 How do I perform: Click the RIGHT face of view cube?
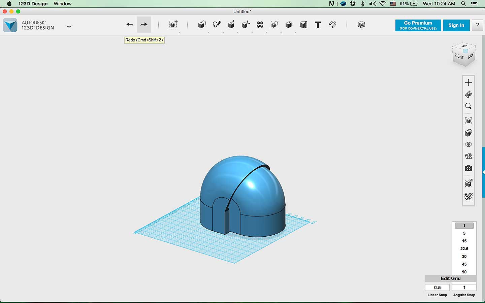coord(459,56)
